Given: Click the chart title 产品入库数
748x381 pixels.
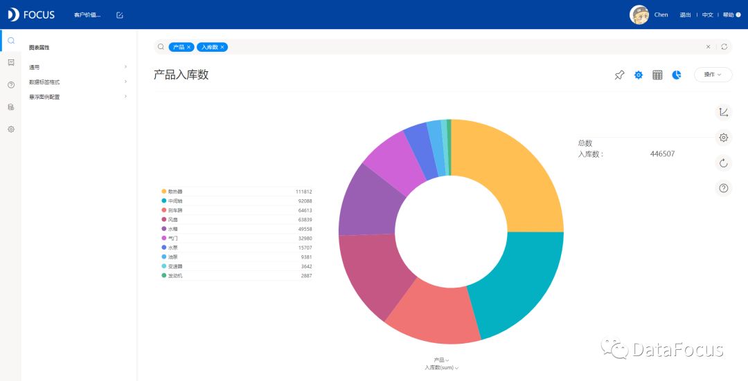Looking at the screenshot, I should (181, 75).
